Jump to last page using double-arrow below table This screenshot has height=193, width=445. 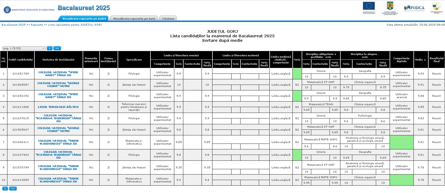[x=13, y=189]
